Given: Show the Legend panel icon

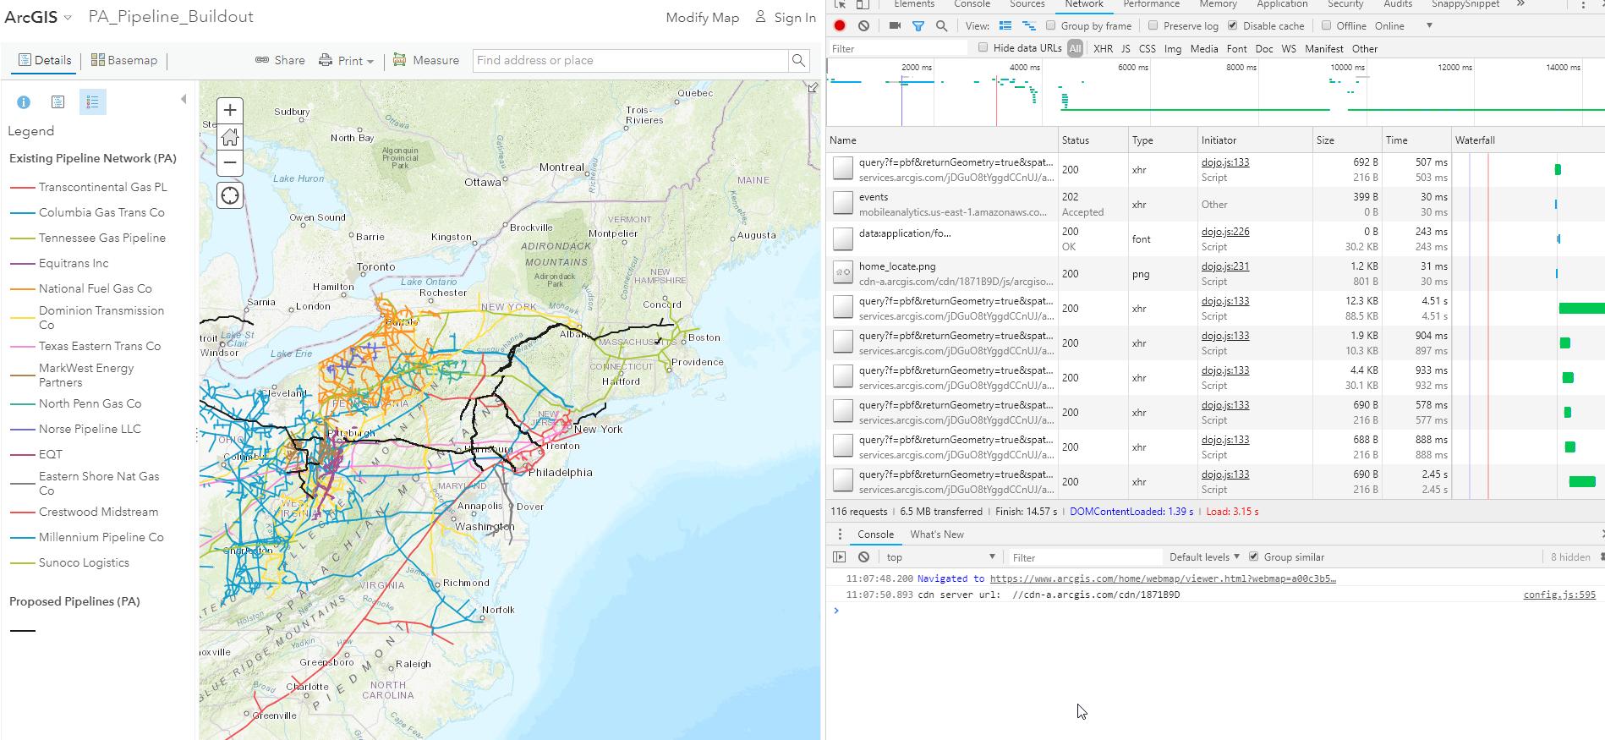Looking at the screenshot, I should point(92,102).
